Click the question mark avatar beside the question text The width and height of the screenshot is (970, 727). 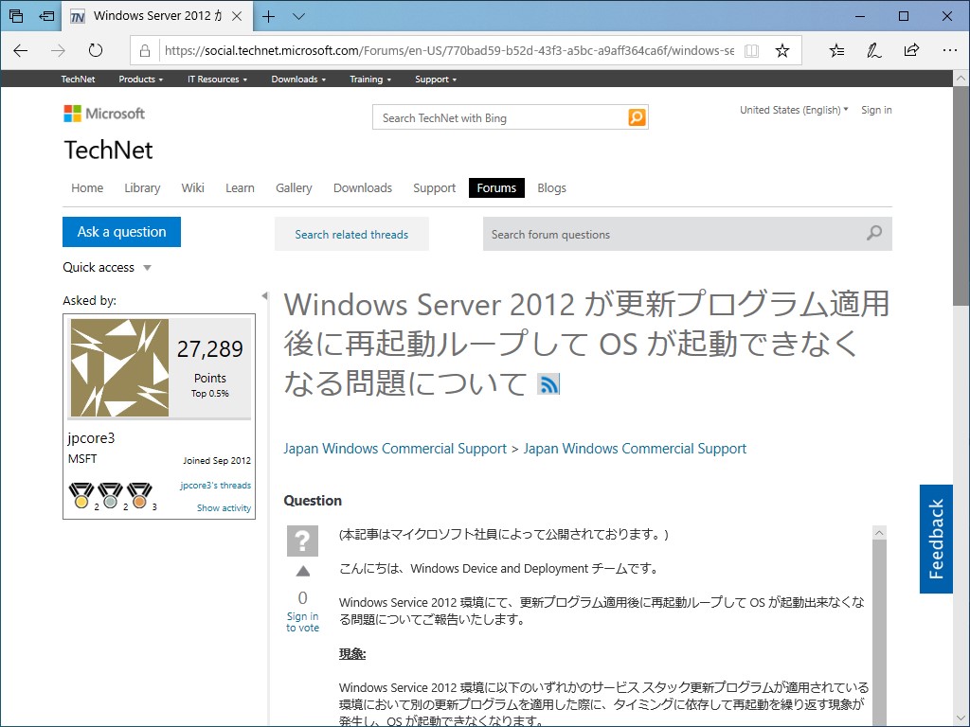pyautogui.click(x=302, y=541)
